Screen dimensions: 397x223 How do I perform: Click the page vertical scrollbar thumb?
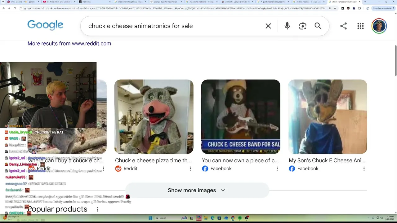point(395,60)
